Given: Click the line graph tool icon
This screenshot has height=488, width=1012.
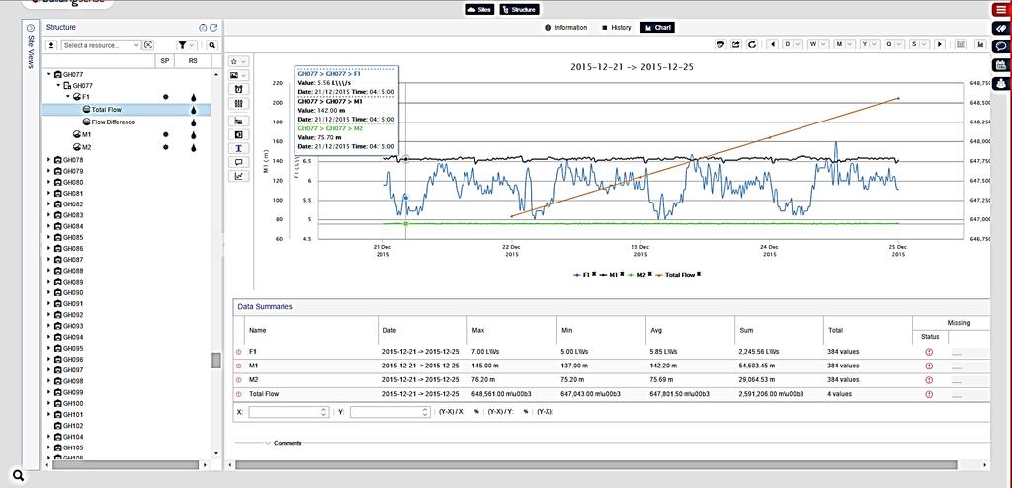Looking at the screenshot, I should [x=239, y=176].
